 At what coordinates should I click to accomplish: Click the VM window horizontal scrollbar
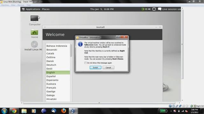point(99,103)
